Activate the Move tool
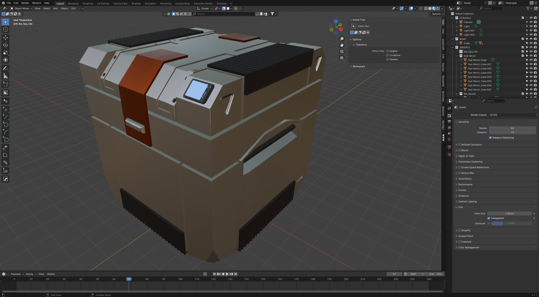Image resolution: width=539 pixels, height=297 pixels. pyautogui.click(x=5, y=37)
